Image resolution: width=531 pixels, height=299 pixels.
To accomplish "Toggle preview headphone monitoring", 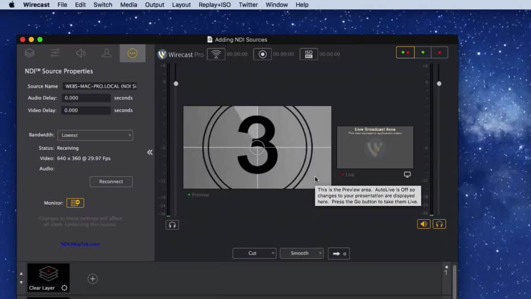I will click(172, 224).
